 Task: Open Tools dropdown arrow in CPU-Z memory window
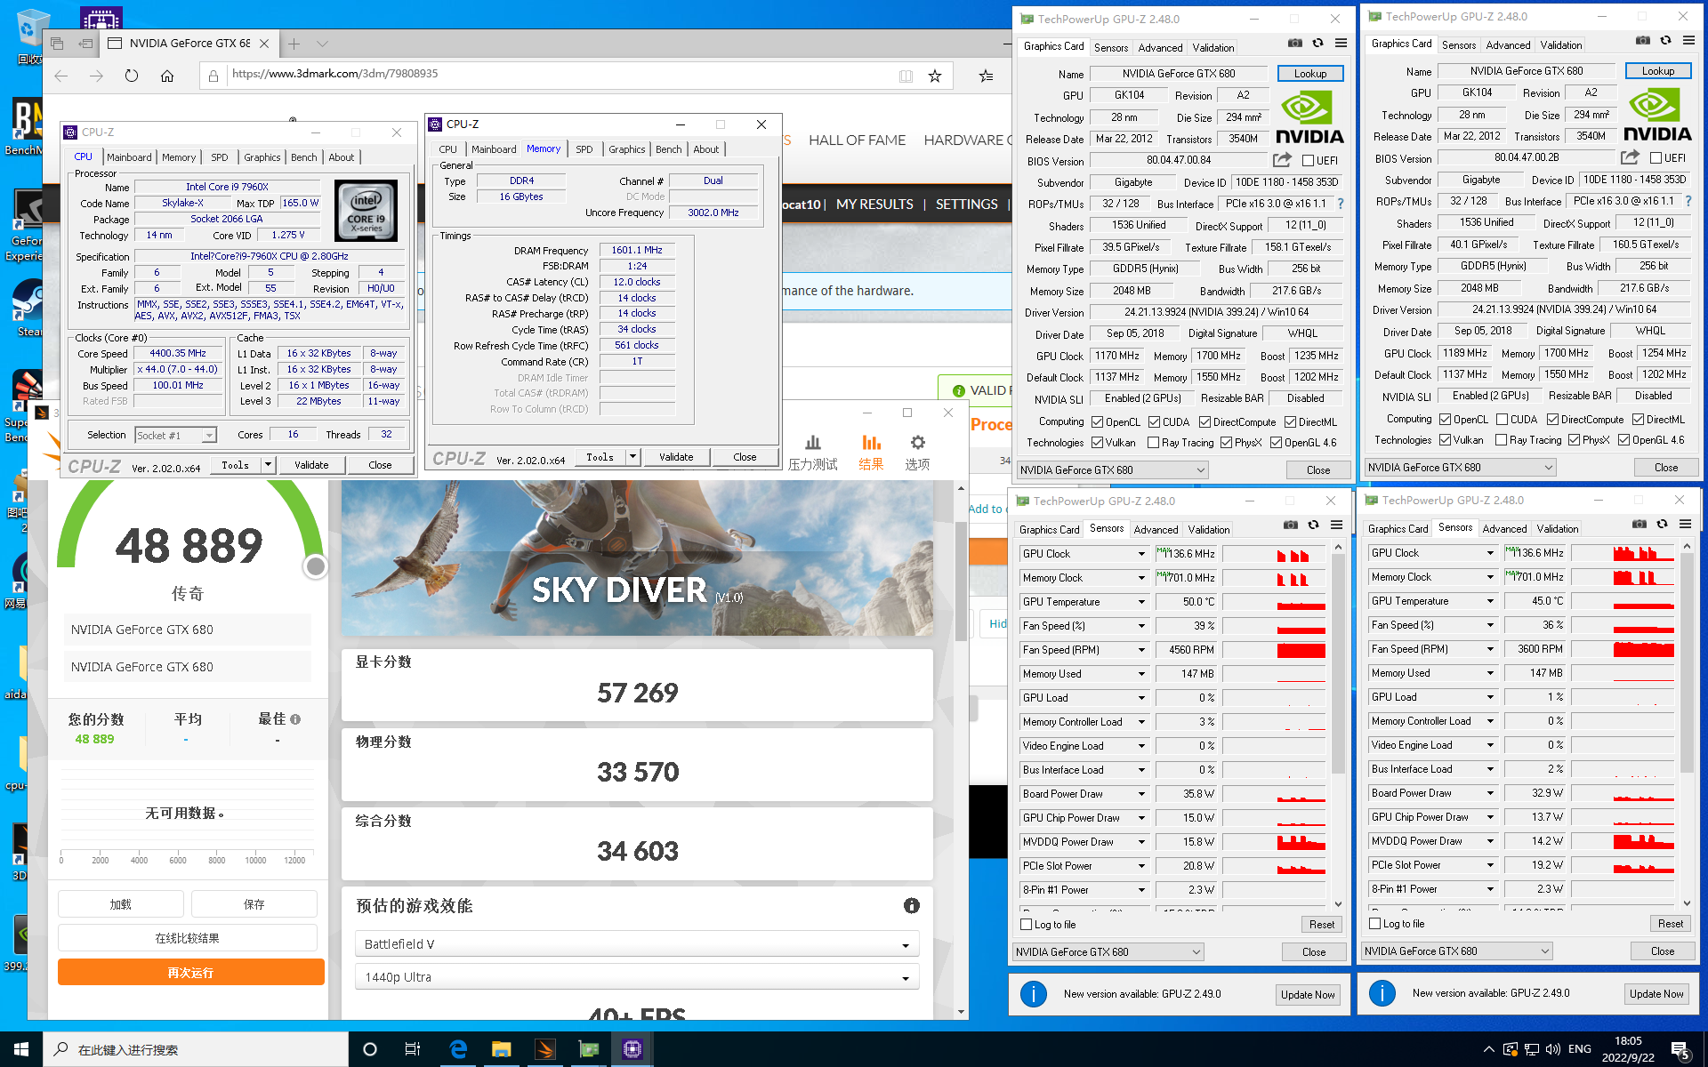pyautogui.click(x=633, y=457)
